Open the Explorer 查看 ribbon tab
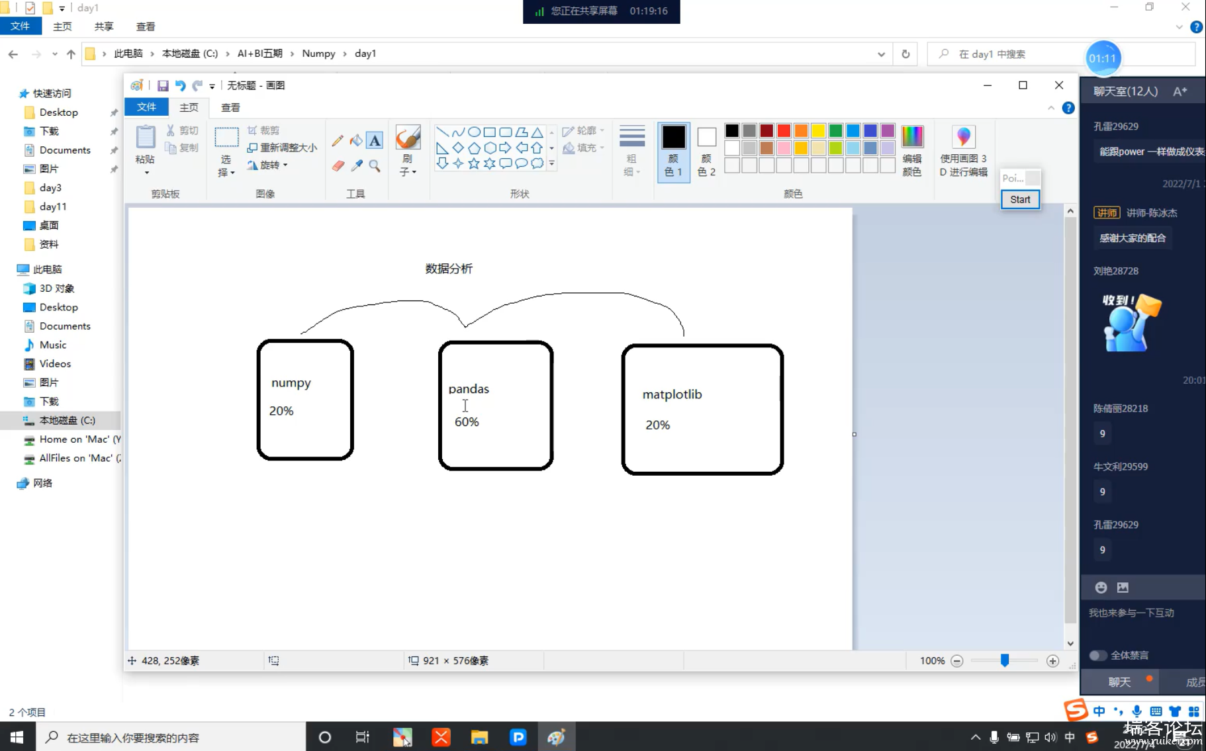Viewport: 1206px width, 751px height. coord(146,26)
